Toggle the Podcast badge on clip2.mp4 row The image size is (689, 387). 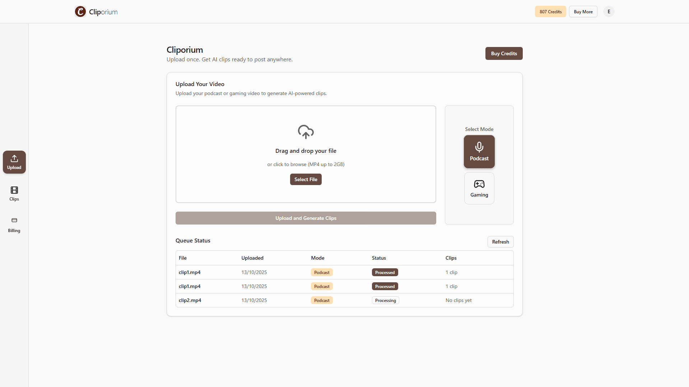(321, 300)
